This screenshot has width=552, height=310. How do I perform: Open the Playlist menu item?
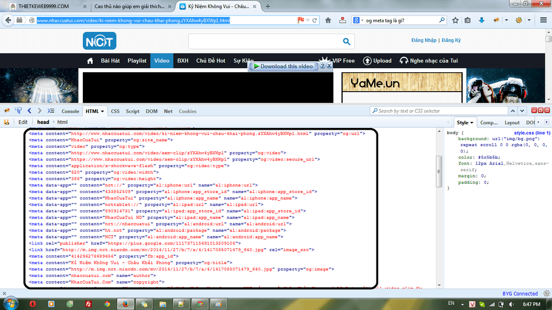click(137, 61)
